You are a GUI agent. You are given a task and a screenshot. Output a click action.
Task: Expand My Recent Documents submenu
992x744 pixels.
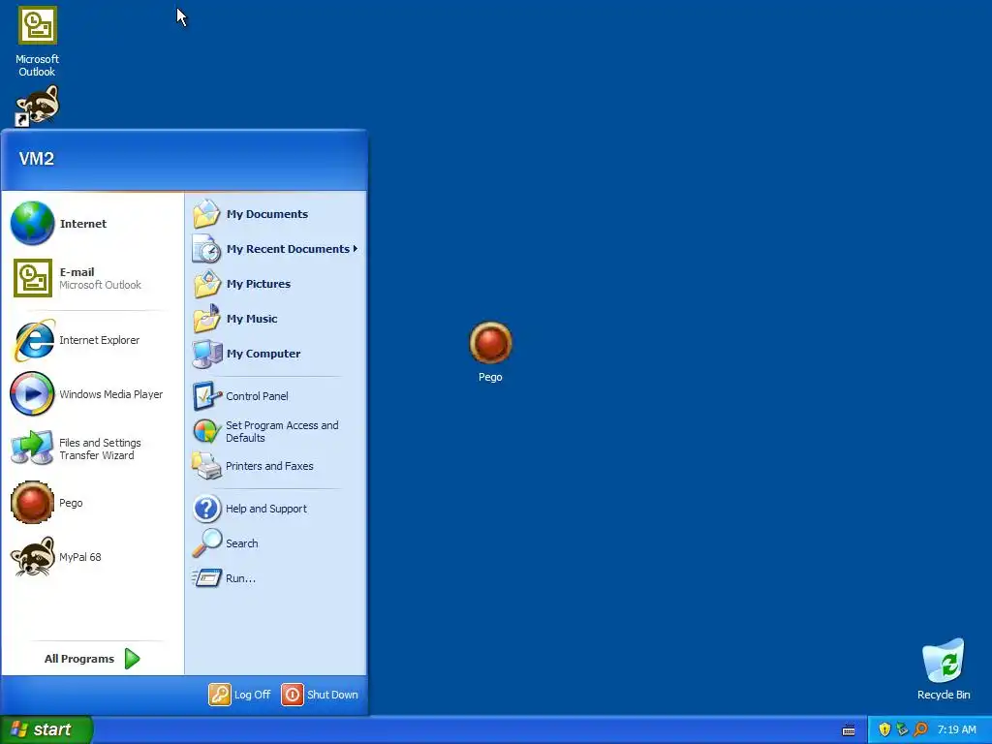275,249
